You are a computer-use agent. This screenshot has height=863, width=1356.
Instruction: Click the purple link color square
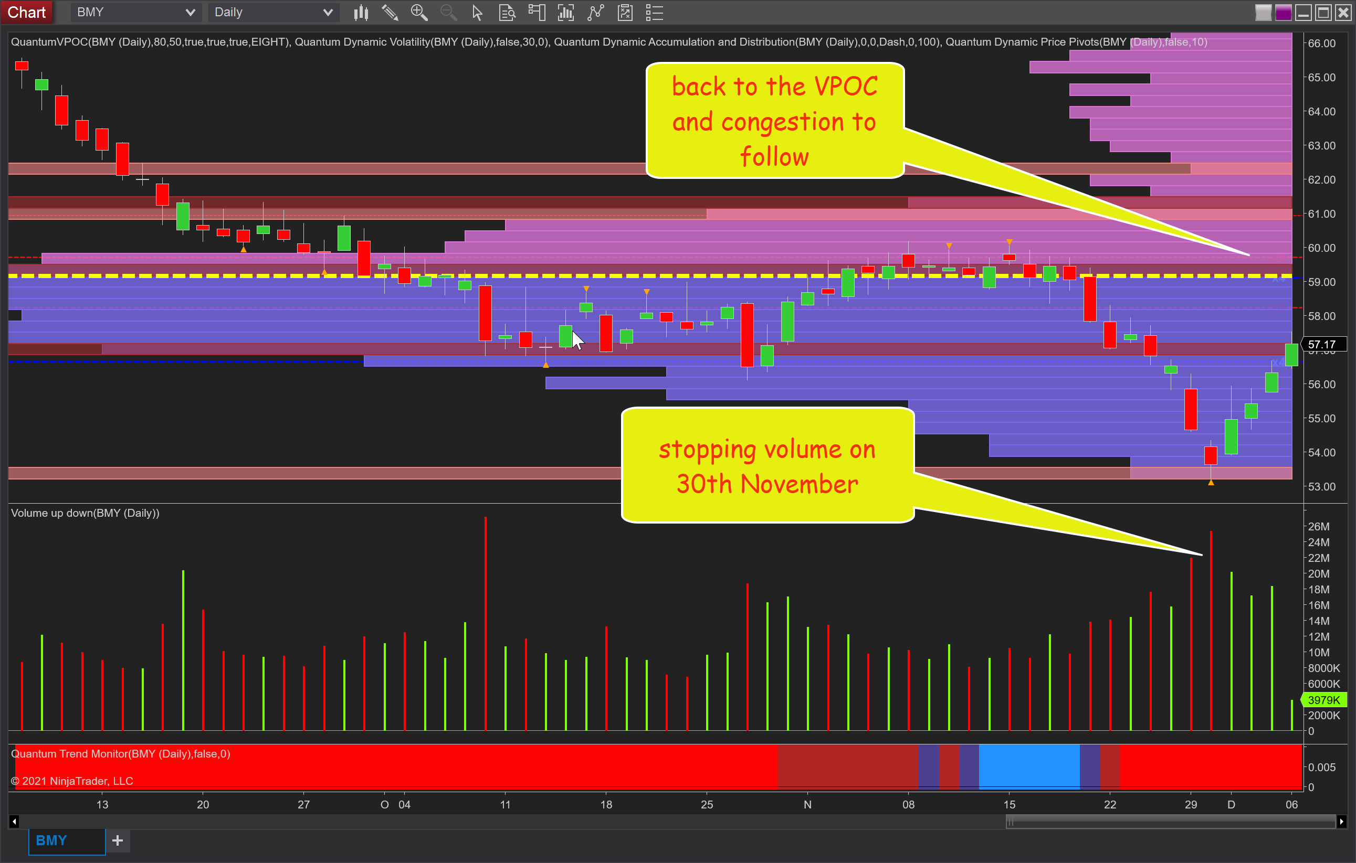coord(1283,13)
